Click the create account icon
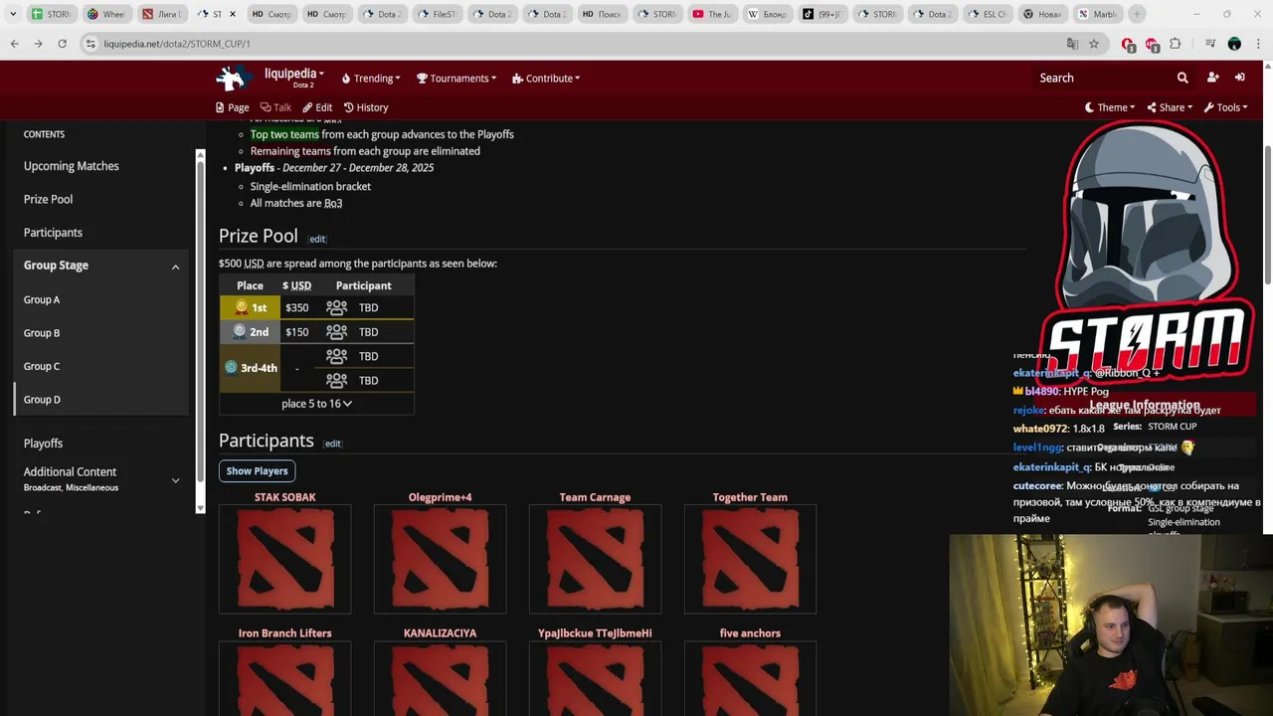The image size is (1273, 716). (x=1212, y=78)
